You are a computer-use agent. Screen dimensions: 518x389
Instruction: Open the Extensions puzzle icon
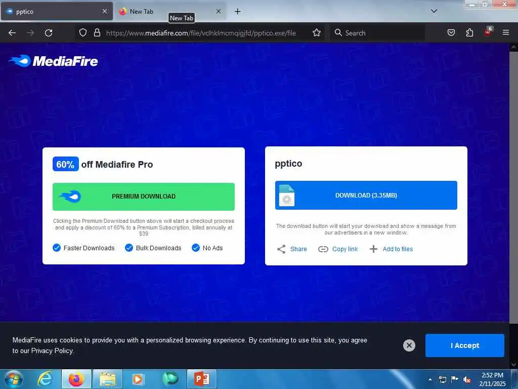[x=469, y=32]
